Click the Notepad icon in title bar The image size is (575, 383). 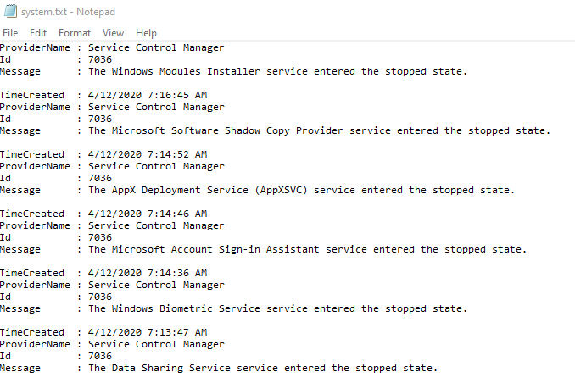pos(8,12)
